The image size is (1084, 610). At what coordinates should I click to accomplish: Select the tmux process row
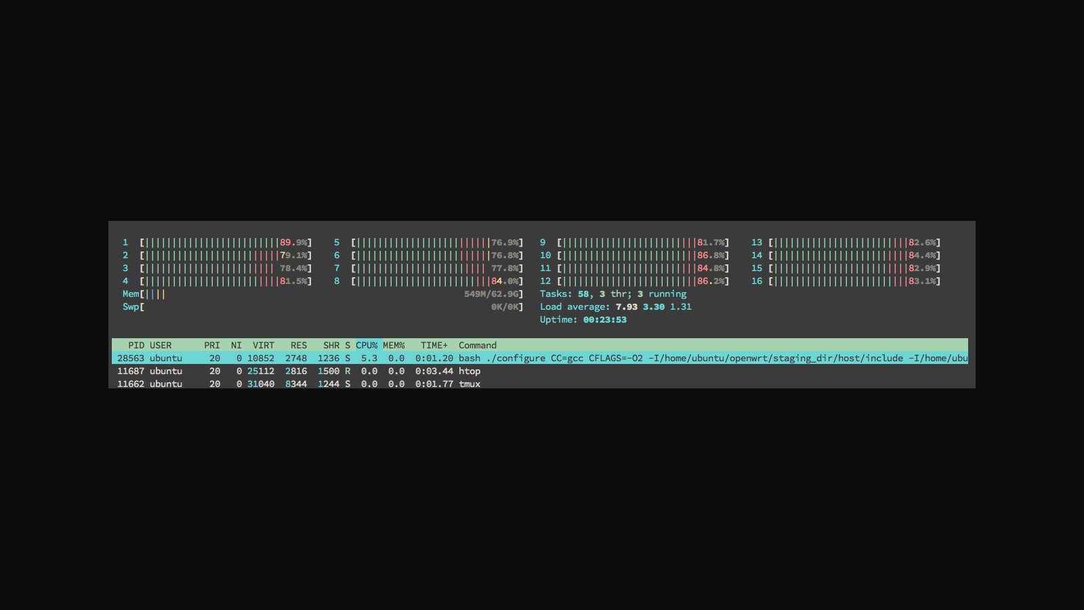[x=540, y=384]
